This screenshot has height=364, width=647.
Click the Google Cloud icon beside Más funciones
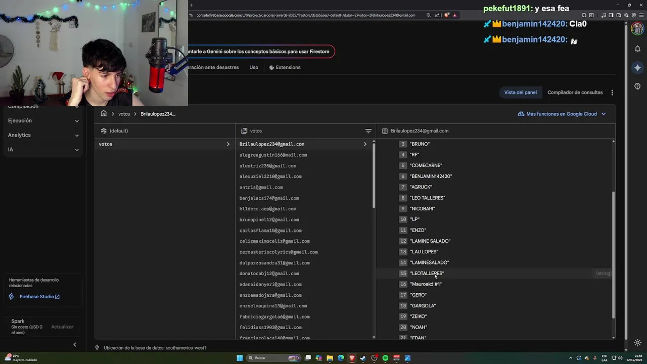click(521, 114)
